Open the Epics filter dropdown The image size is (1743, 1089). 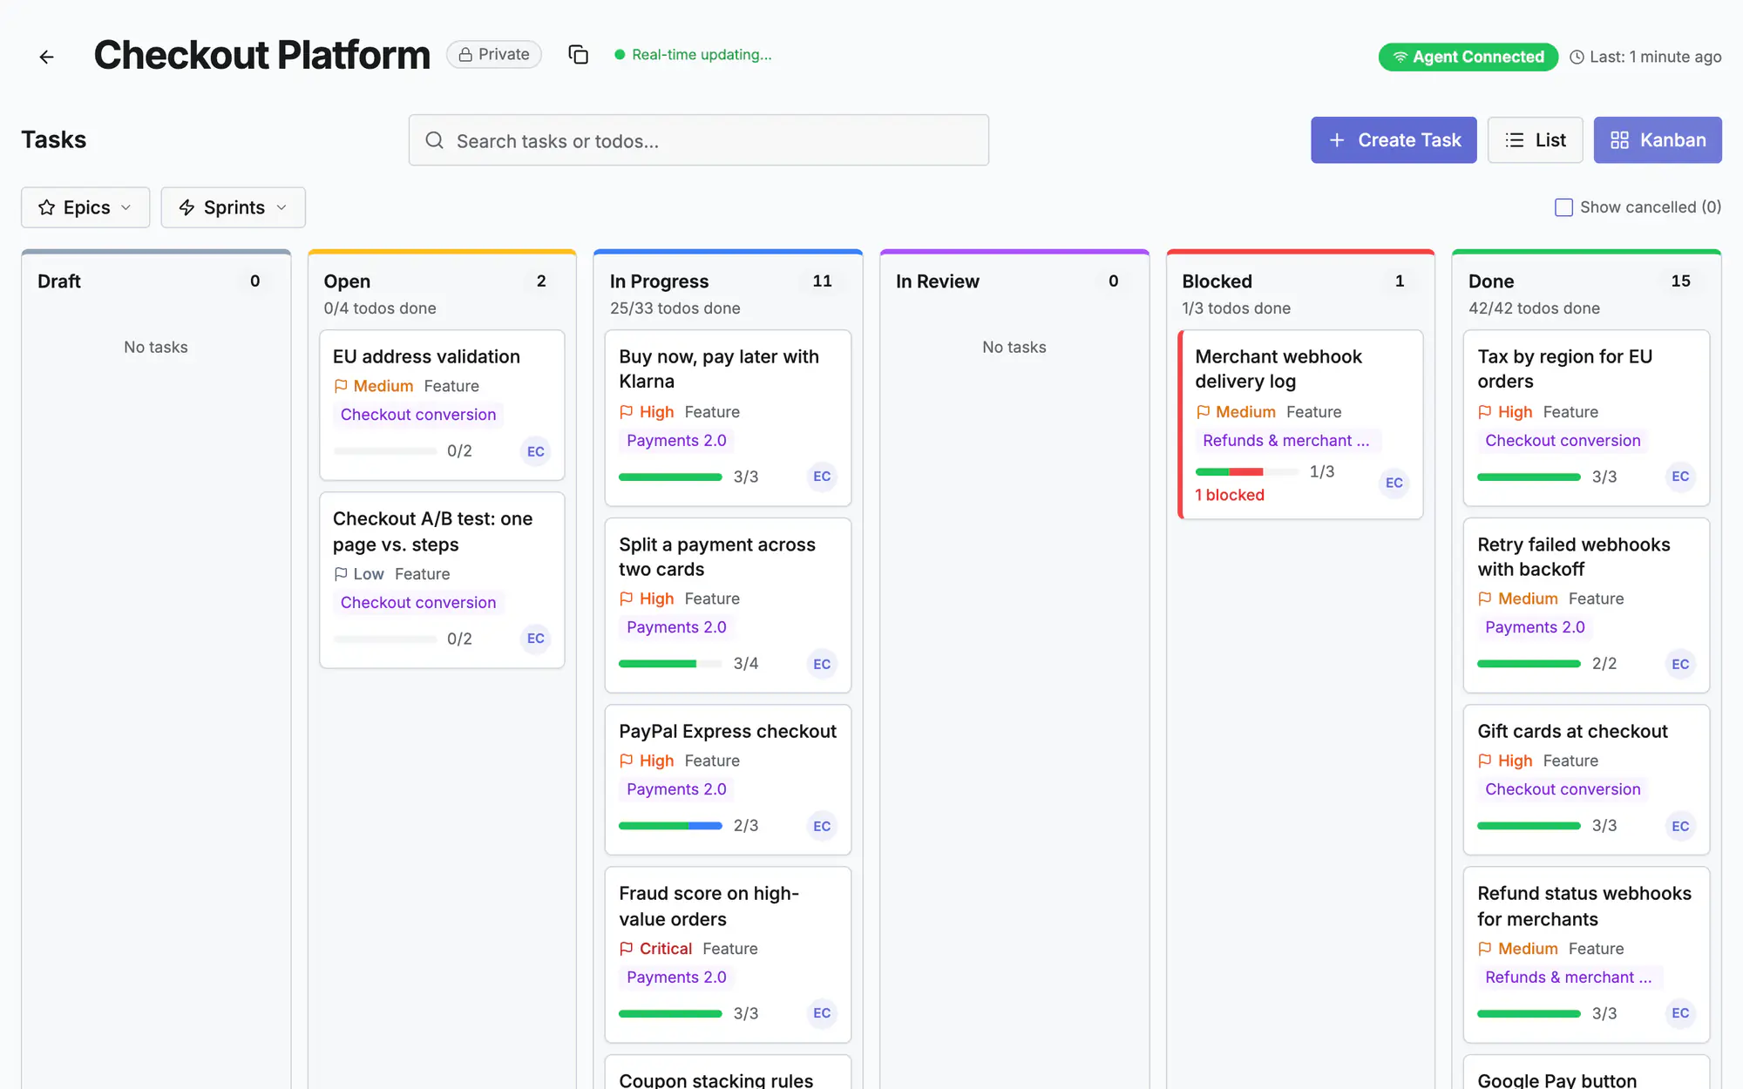pyautogui.click(x=85, y=207)
